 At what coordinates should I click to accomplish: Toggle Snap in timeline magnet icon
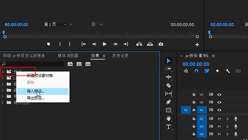(196, 71)
